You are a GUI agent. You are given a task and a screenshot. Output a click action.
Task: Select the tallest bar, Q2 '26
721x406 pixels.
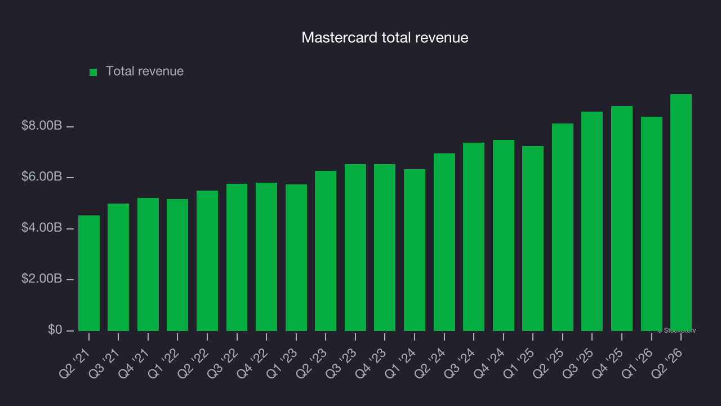tap(681, 213)
